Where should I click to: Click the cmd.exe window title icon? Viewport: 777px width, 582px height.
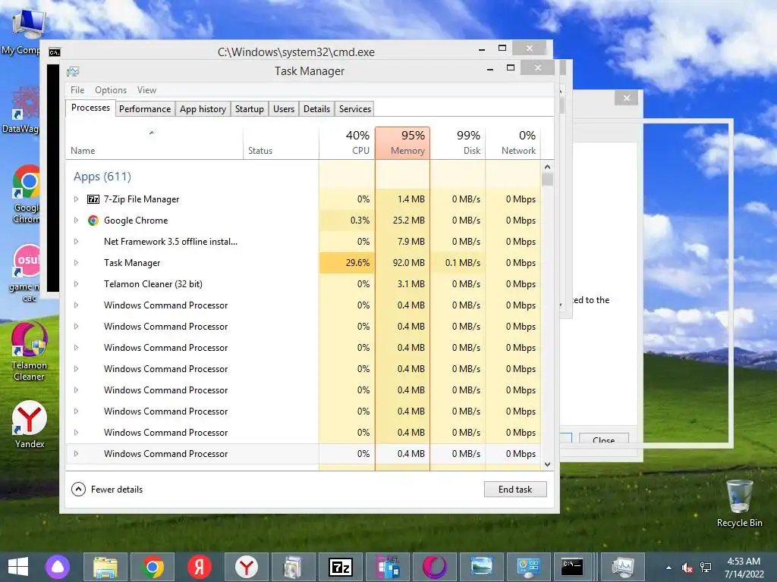(55, 52)
